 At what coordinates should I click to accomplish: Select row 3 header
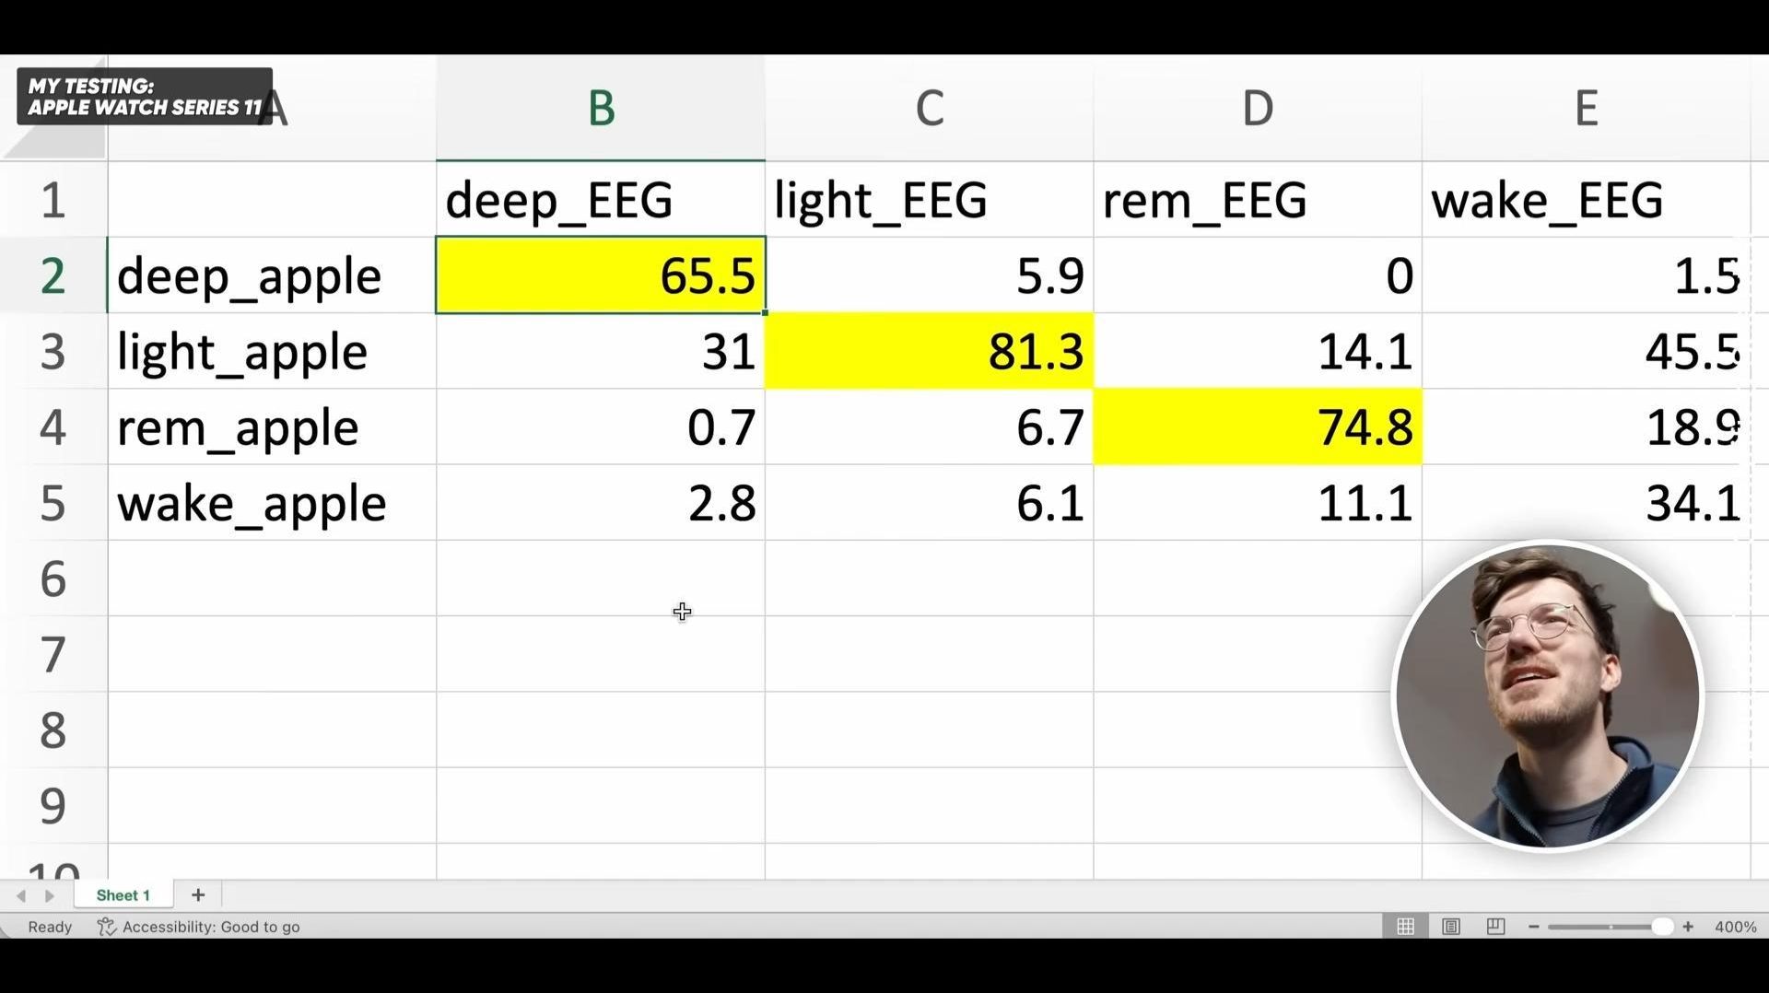pyautogui.click(x=53, y=351)
